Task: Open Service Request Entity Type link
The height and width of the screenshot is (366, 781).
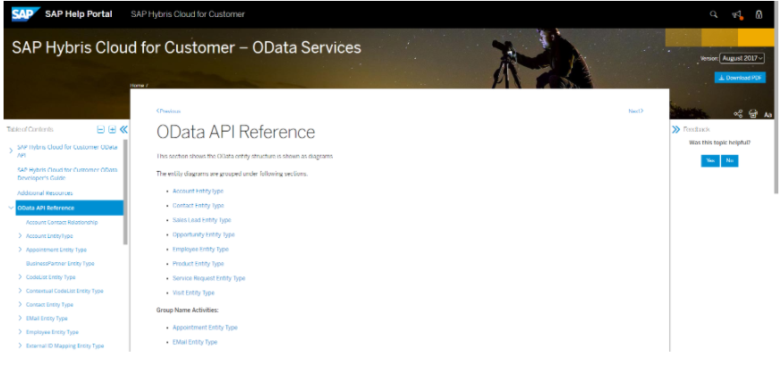Action: click(208, 278)
